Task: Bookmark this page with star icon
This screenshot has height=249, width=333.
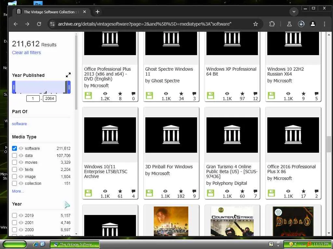Action: tap(256, 24)
